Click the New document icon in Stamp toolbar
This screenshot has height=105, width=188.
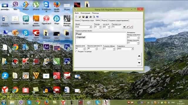[76, 17]
